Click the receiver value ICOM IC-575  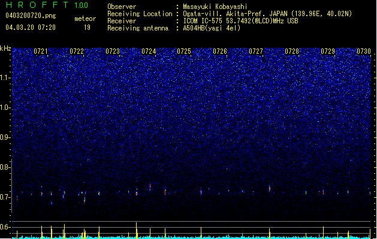coord(203,21)
